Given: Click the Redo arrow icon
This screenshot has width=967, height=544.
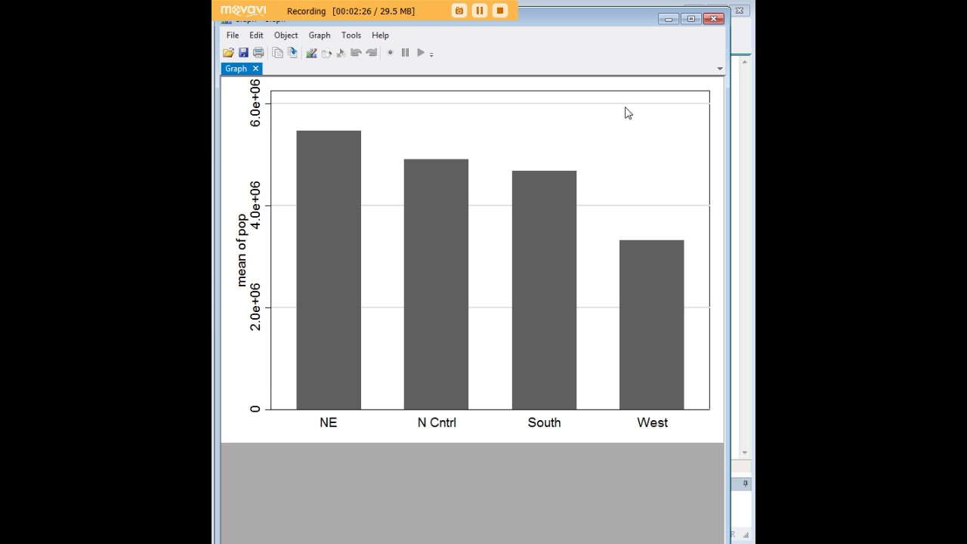Looking at the screenshot, I should (371, 53).
